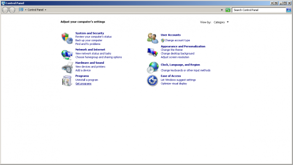This screenshot has width=293, height=165.
Task: Open the Programs box icon
Action: pos(67,81)
